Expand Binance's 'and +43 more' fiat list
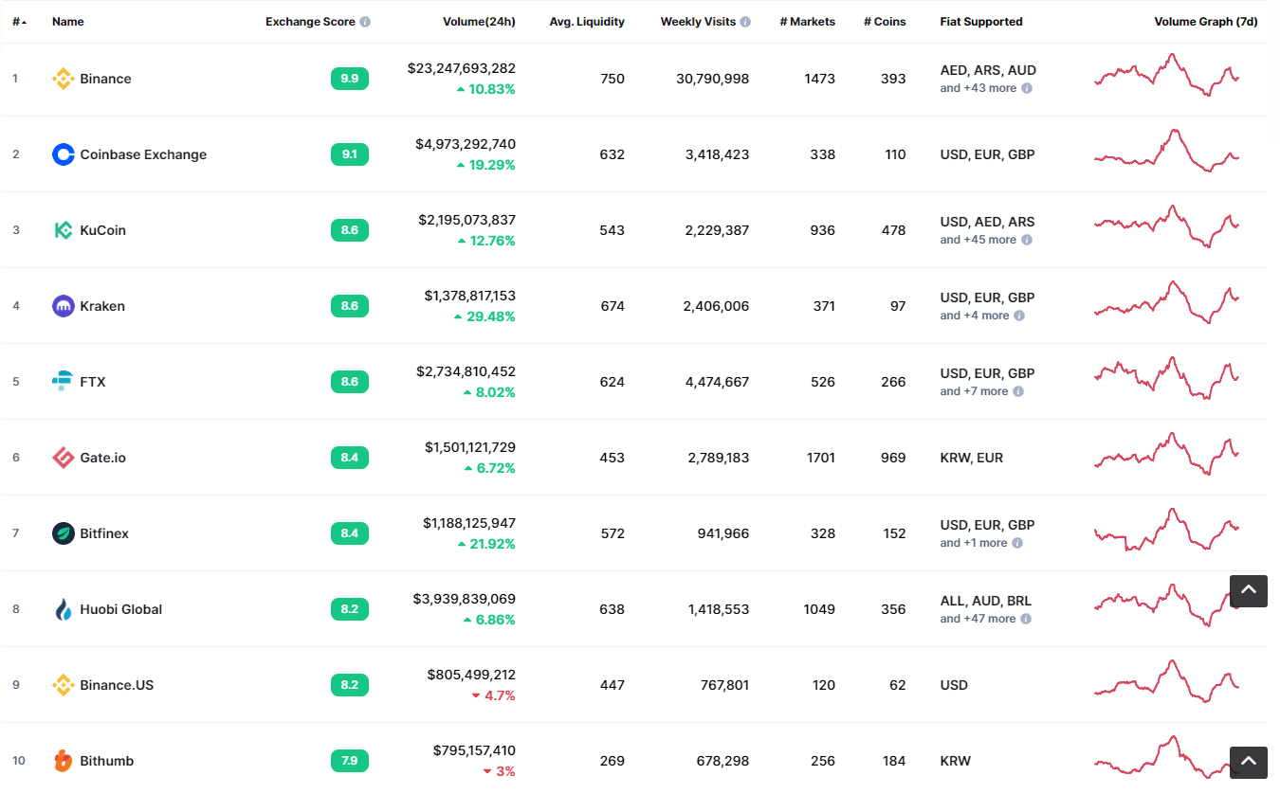Image resolution: width=1280 pixels, height=794 pixels. pos(978,88)
